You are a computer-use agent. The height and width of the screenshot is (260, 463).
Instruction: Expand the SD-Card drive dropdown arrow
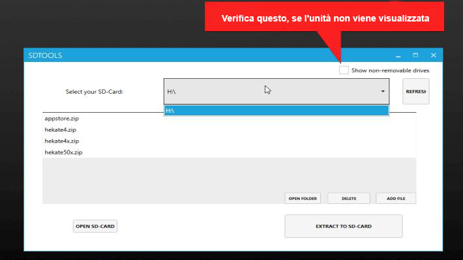(x=383, y=91)
